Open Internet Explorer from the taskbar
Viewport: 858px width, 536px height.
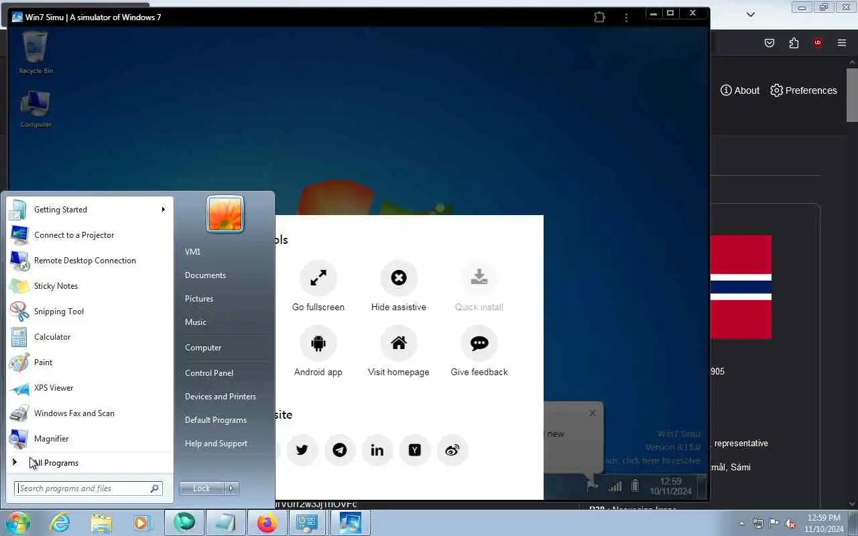60,523
